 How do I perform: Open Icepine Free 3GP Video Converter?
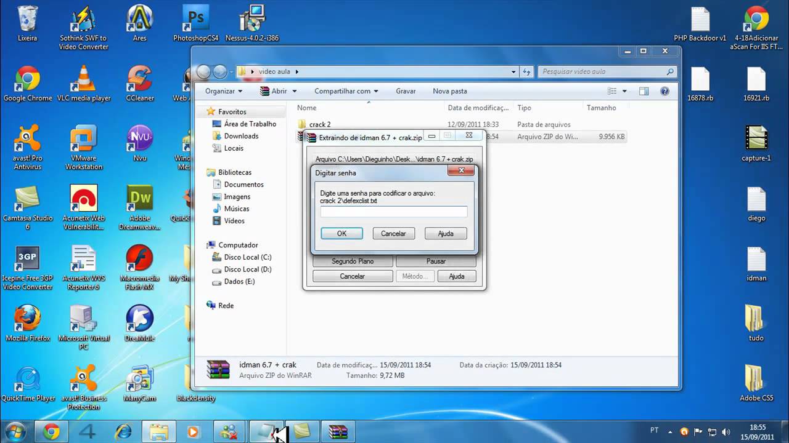(28, 268)
